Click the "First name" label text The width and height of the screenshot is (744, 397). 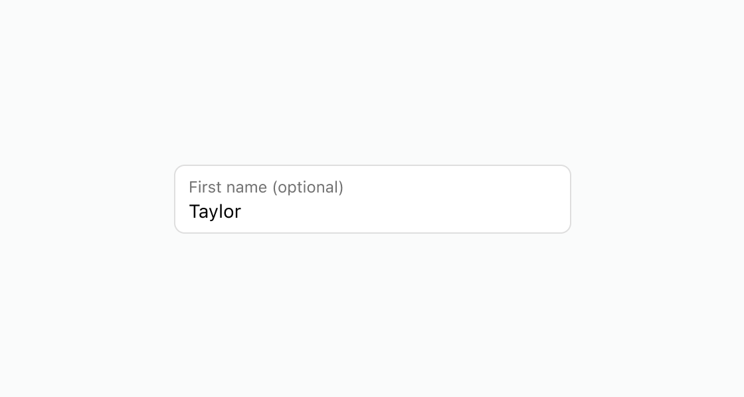click(x=228, y=187)
